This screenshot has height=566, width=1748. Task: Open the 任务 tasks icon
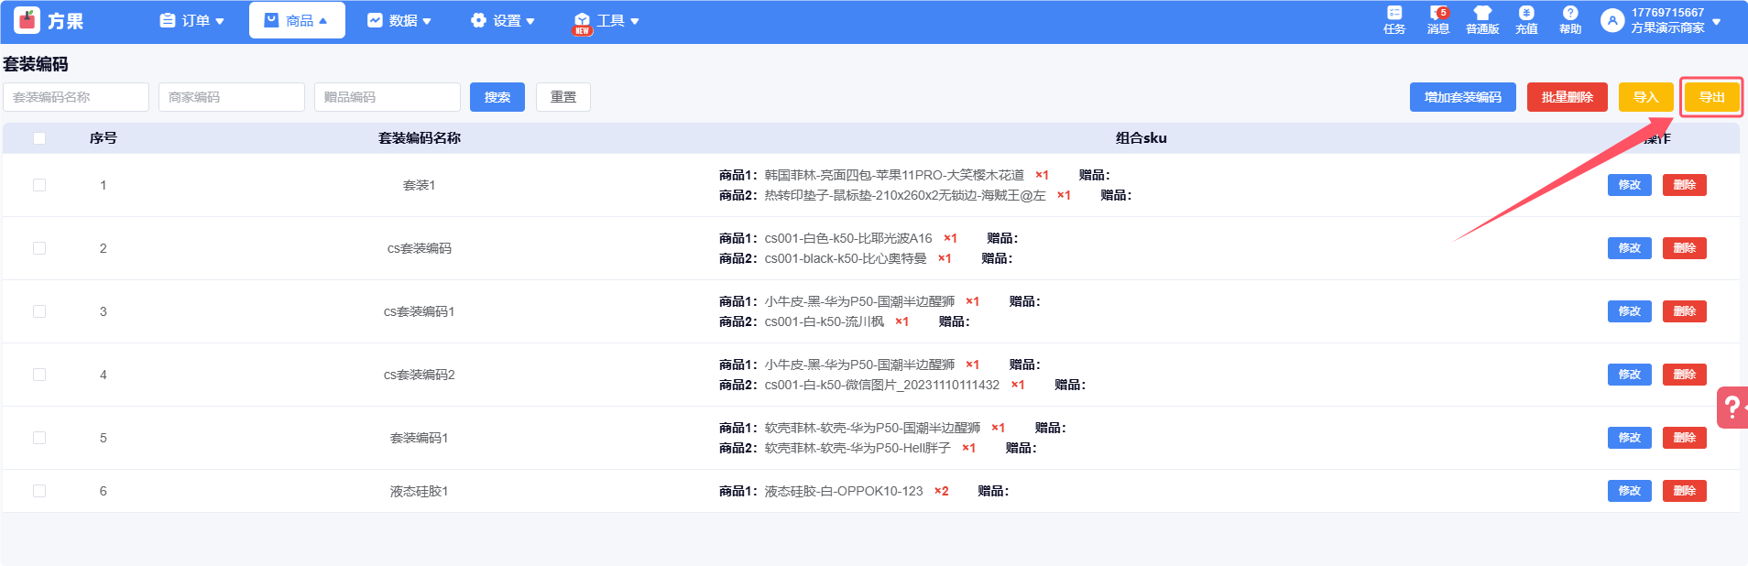click(x=1394, y=20)
